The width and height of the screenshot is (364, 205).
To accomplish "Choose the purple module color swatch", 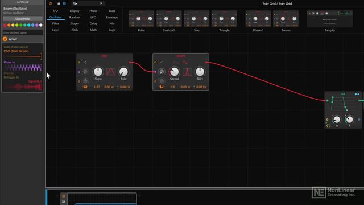I will coord(37,25).
